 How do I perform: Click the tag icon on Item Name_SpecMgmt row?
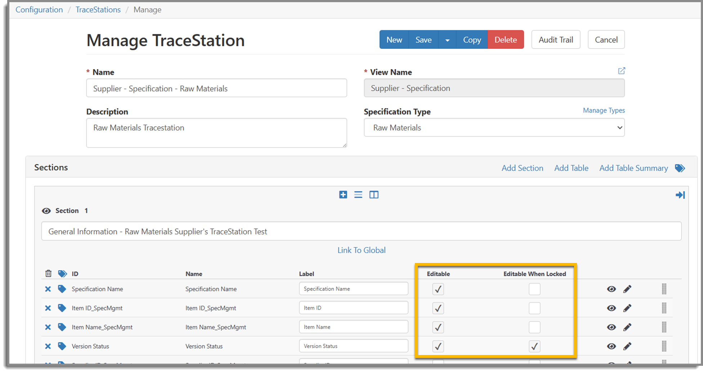coord(62,327)
